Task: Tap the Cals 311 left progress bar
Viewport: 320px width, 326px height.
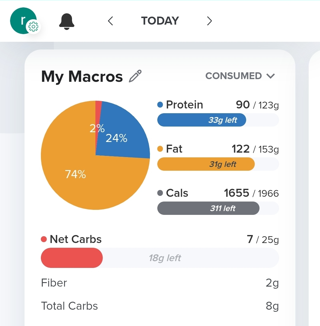Action: click(x=218, y=208)
